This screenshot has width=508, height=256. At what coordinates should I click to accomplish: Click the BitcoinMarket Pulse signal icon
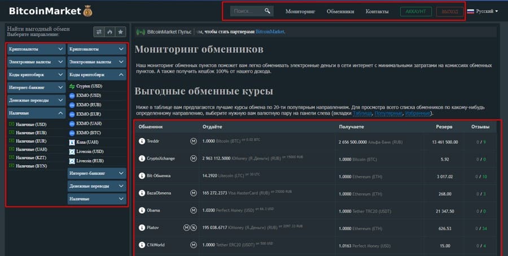pyautogui.click(x=141, y=32)
